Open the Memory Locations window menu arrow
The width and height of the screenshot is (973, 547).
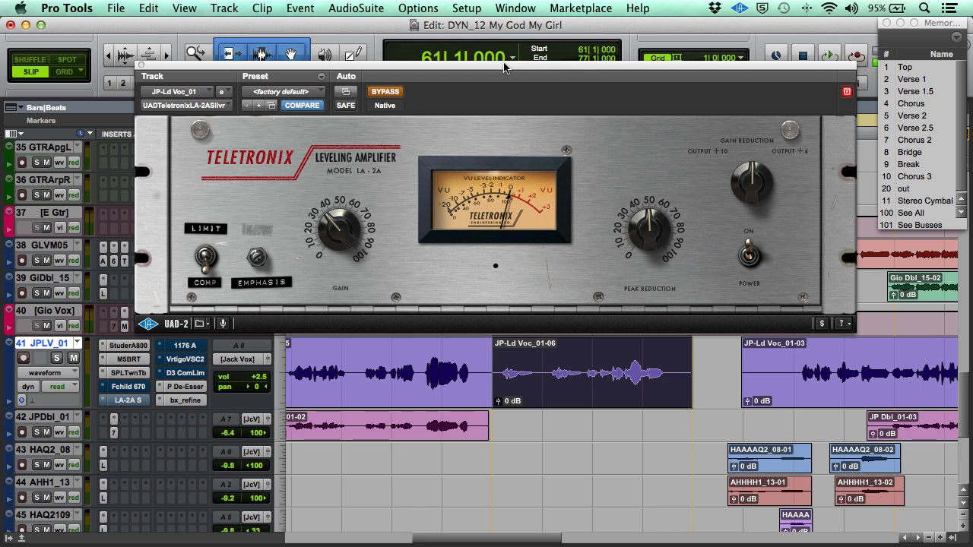pyautogui.click(x=958, y=37)
